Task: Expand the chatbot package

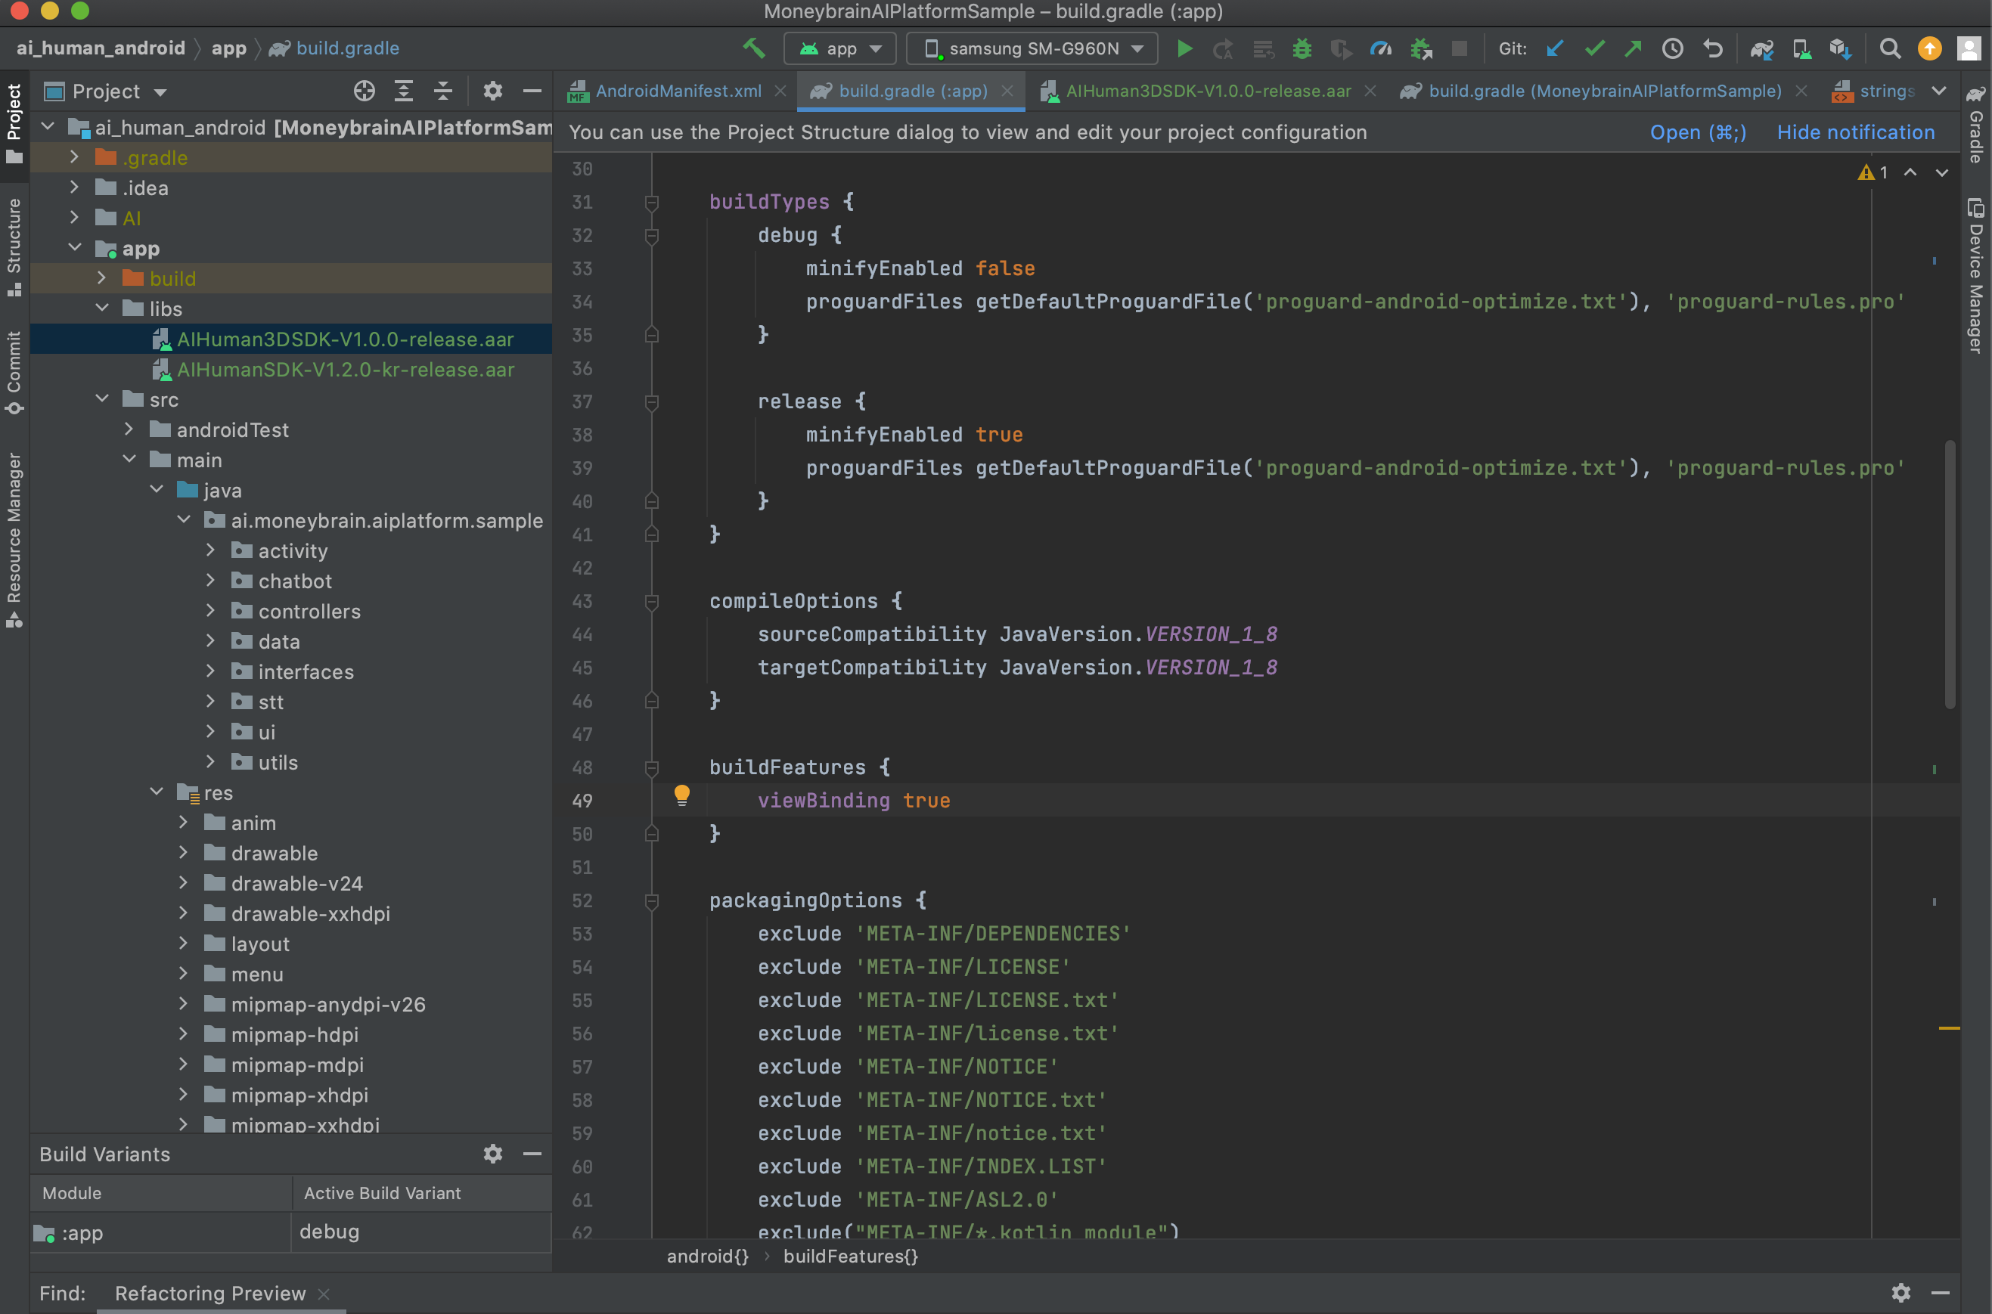Action: (x=210, y=580)
